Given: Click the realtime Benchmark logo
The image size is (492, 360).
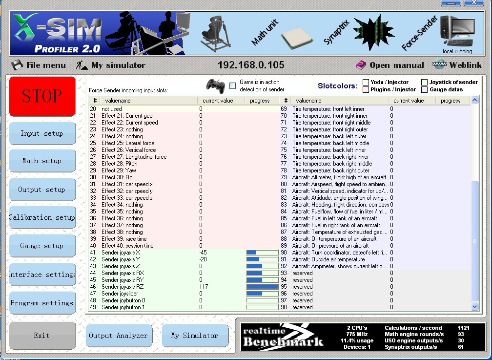Looking at the screenshot, I should [284, 338].
